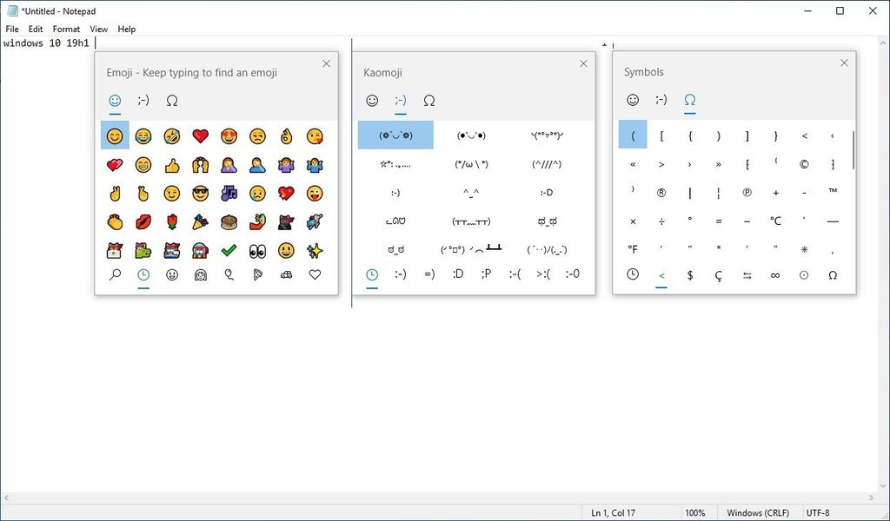Open the View menu in Notepad
The image size is (890, 521).
pos(98,29)
